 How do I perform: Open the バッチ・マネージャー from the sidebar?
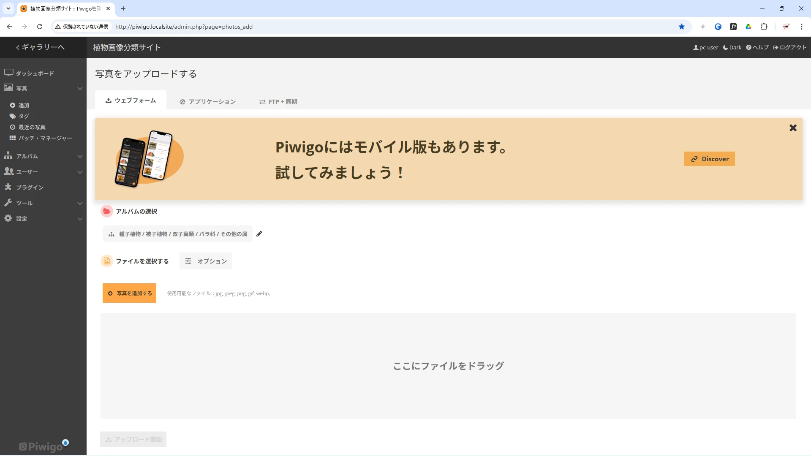[46, 138]
